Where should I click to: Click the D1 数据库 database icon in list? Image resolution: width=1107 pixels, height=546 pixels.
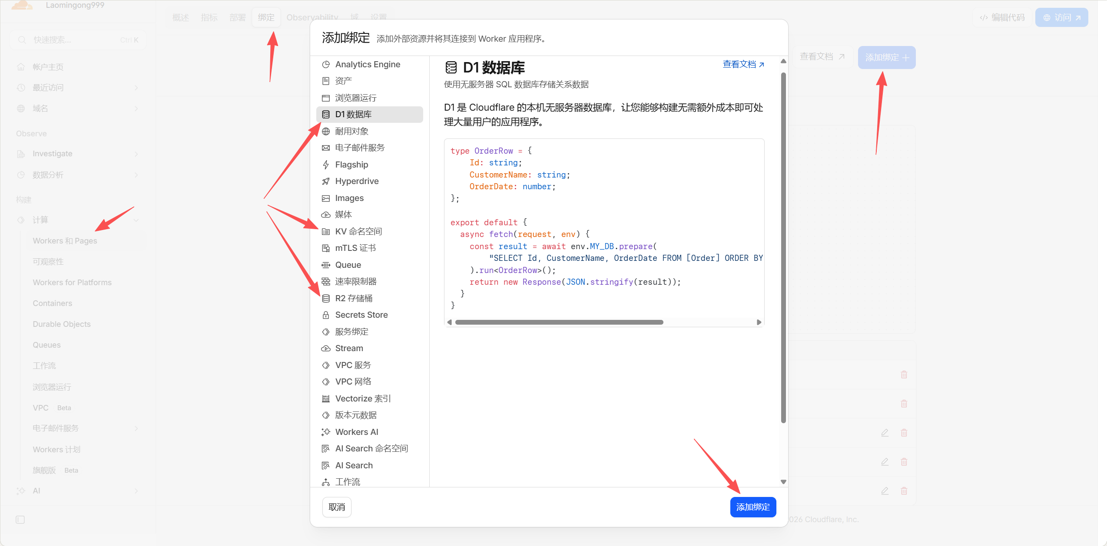point(326,115)
